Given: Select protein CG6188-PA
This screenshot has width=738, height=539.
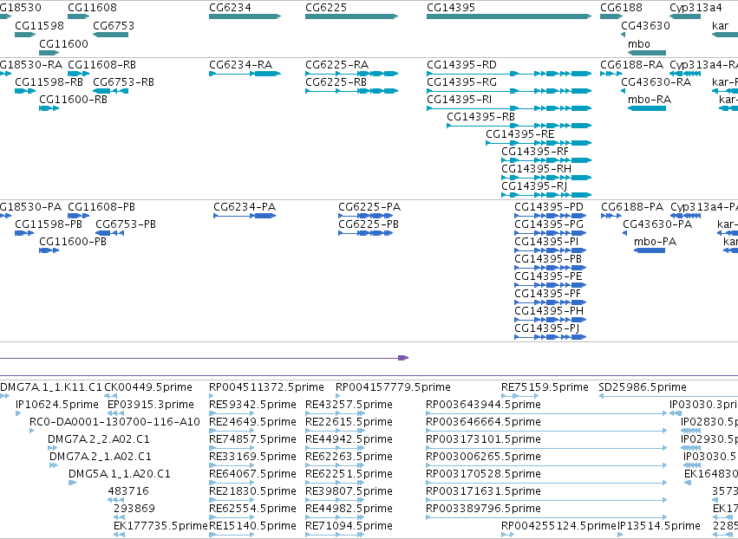Looking at the screenshot, I should [632, 207].
